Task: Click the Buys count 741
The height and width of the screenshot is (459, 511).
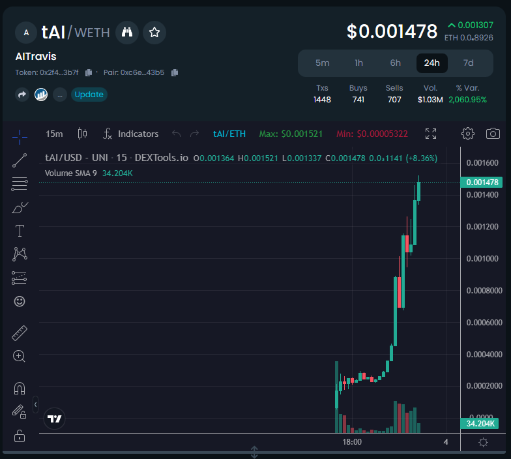Action: [358, 99]
